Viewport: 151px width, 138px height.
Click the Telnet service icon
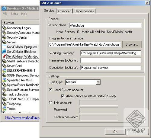4,108
